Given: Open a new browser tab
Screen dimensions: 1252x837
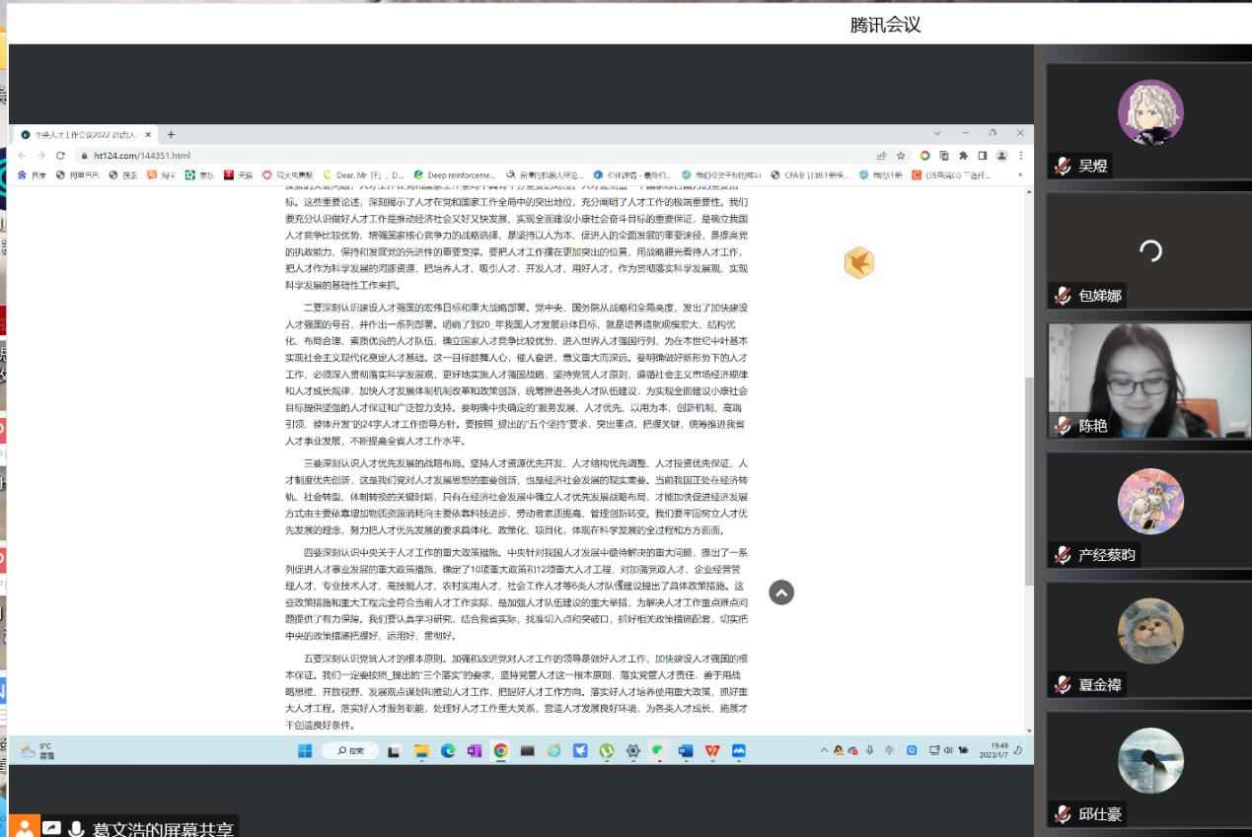Looking at the screenshot, I should point(171,134).
